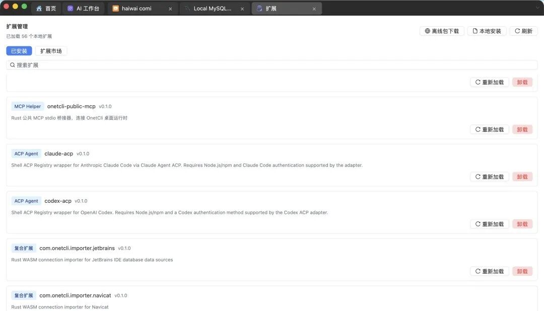This screenshot has height=311, width=544.
Task: Focus the 搜索扩展 search field
Action: point(272,65)
